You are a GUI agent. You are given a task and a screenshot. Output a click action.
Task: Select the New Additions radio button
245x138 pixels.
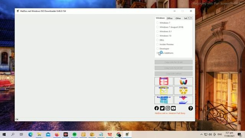157,53
